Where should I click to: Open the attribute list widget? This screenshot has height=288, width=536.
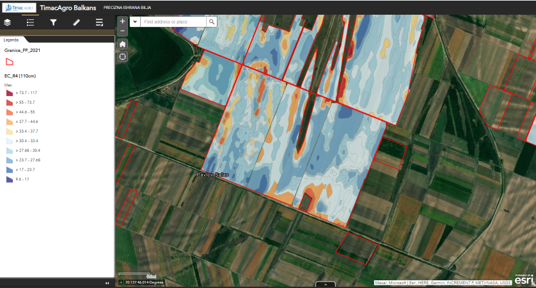[99, 22]
